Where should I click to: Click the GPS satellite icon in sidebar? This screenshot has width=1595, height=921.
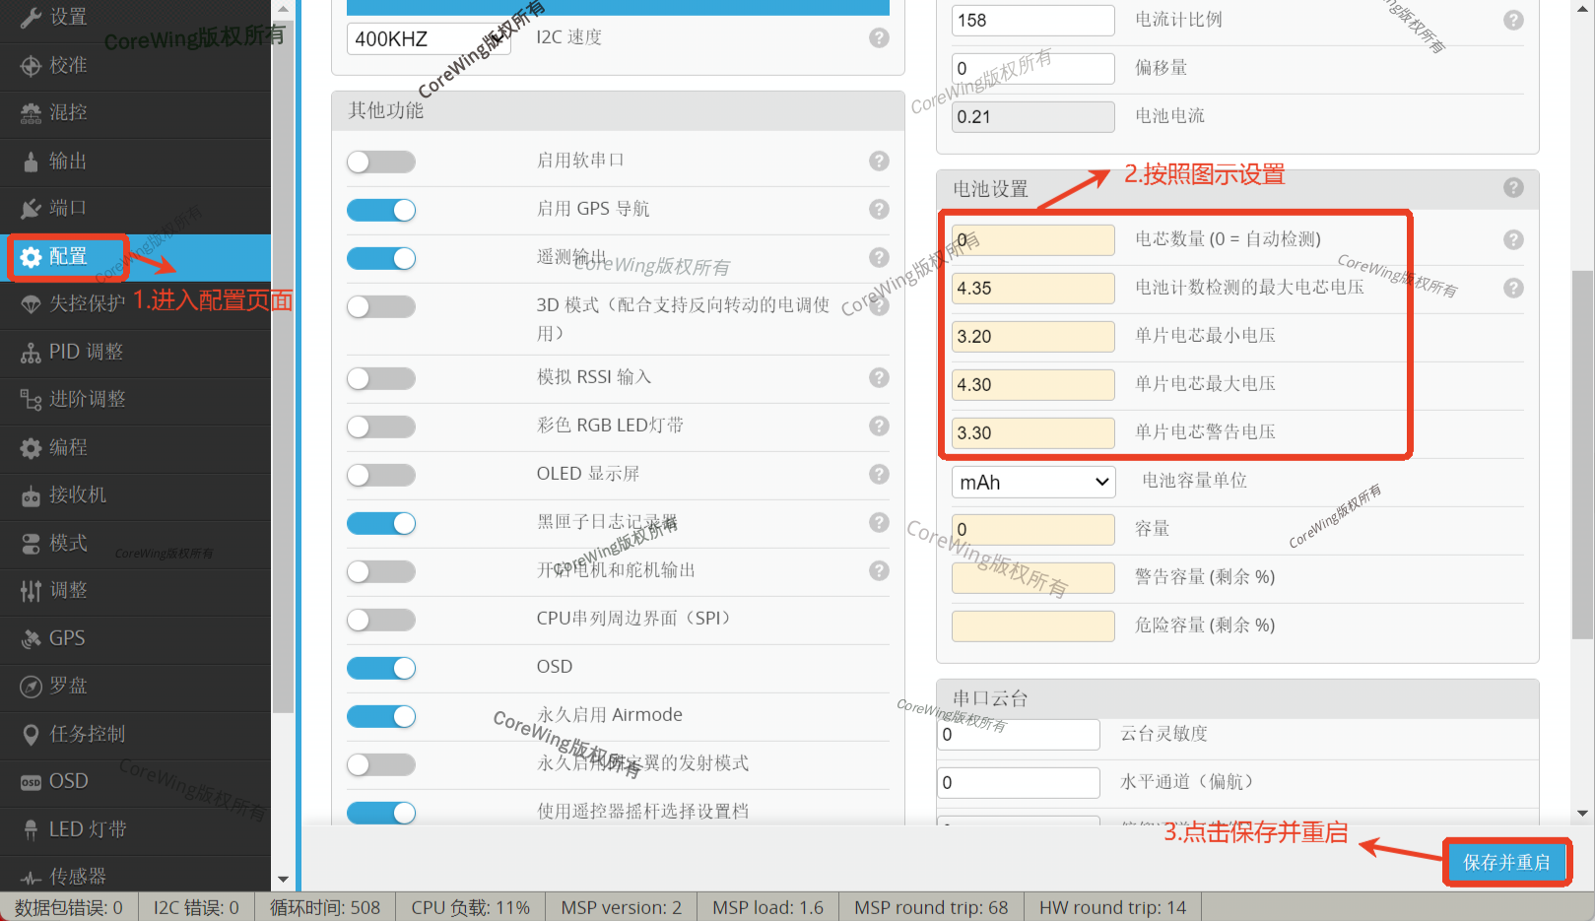tap(31, 639)
